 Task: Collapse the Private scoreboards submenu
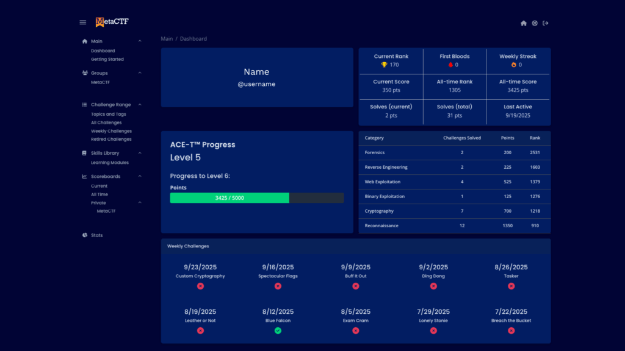coord(140,203)
